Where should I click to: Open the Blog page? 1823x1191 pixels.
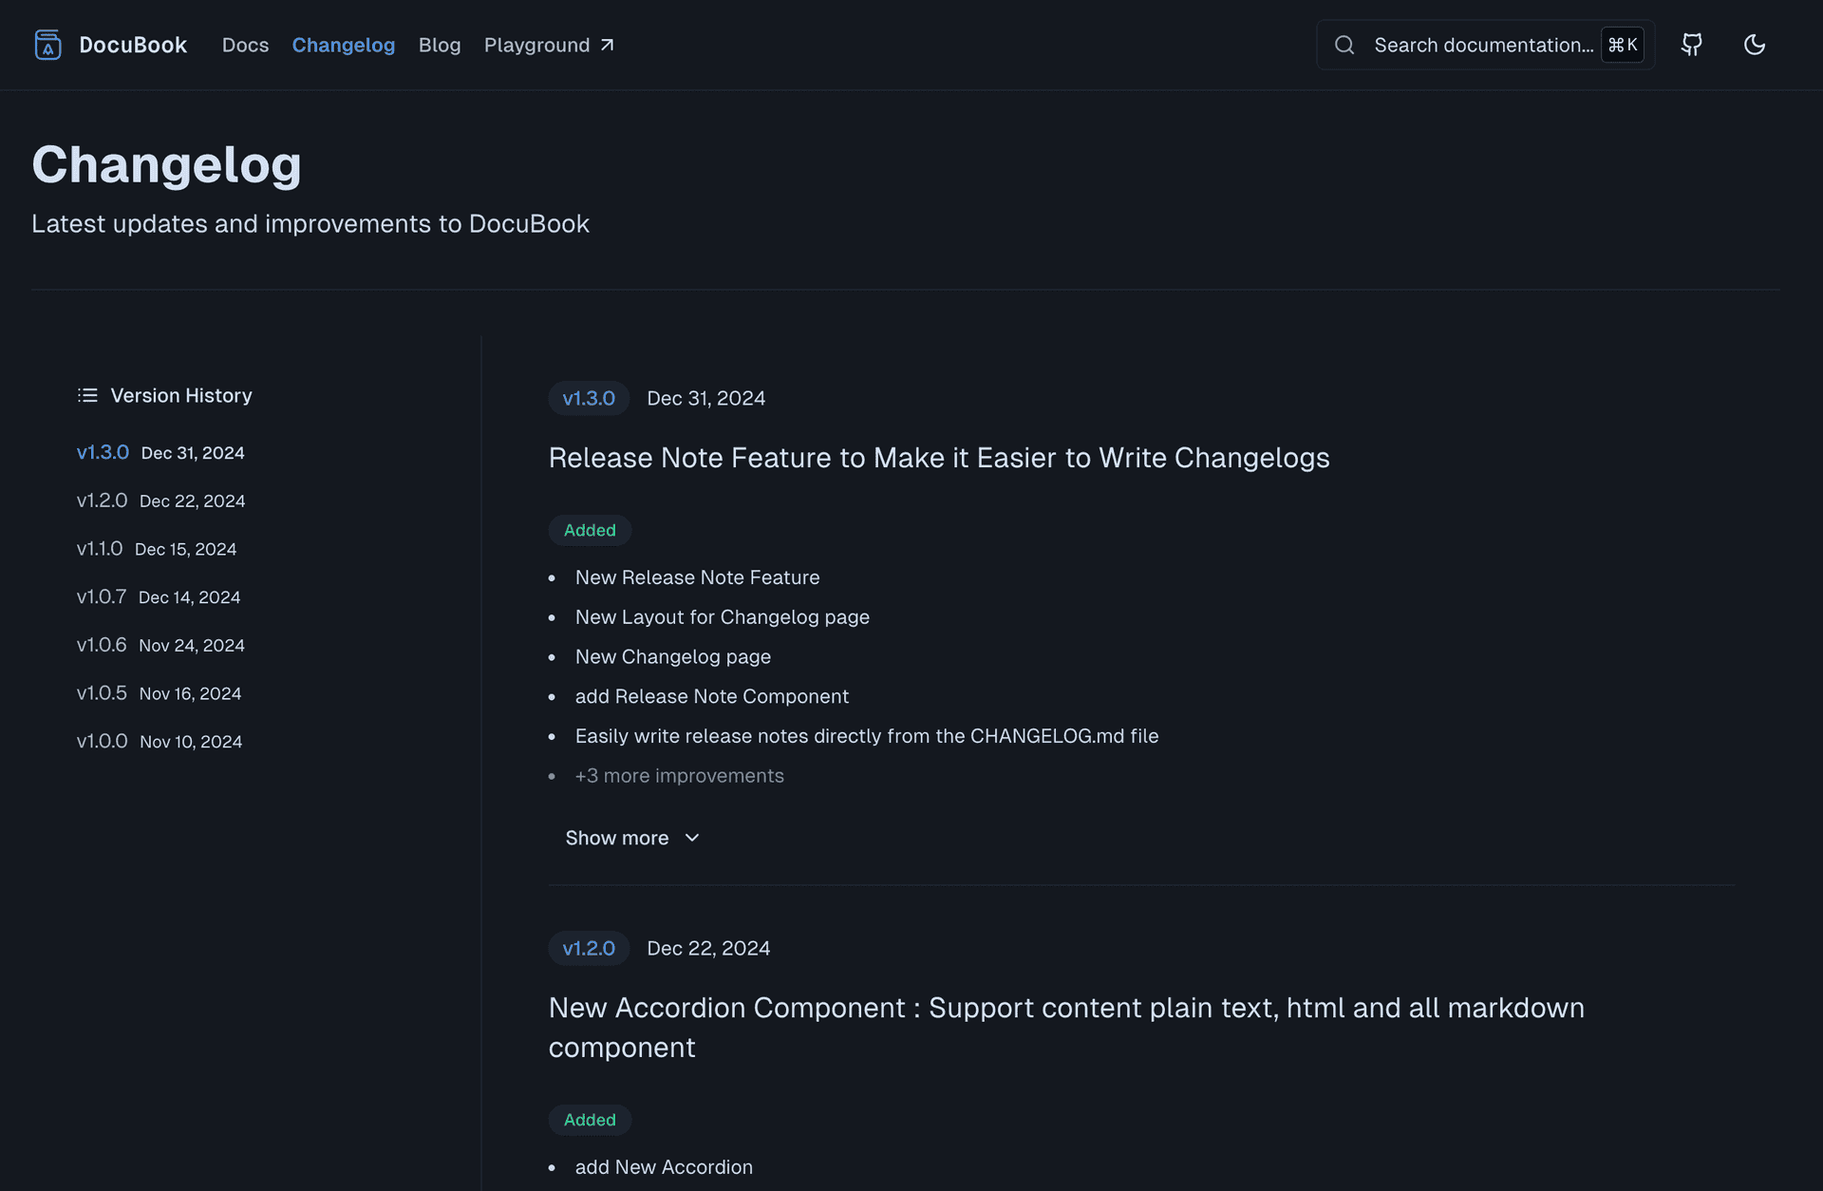440,45
